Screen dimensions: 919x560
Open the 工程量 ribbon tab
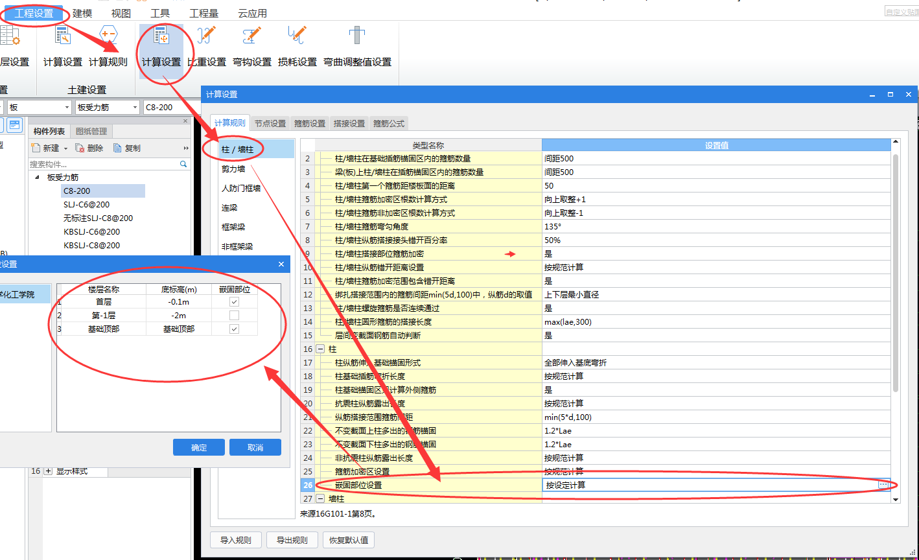pos(204,13)
